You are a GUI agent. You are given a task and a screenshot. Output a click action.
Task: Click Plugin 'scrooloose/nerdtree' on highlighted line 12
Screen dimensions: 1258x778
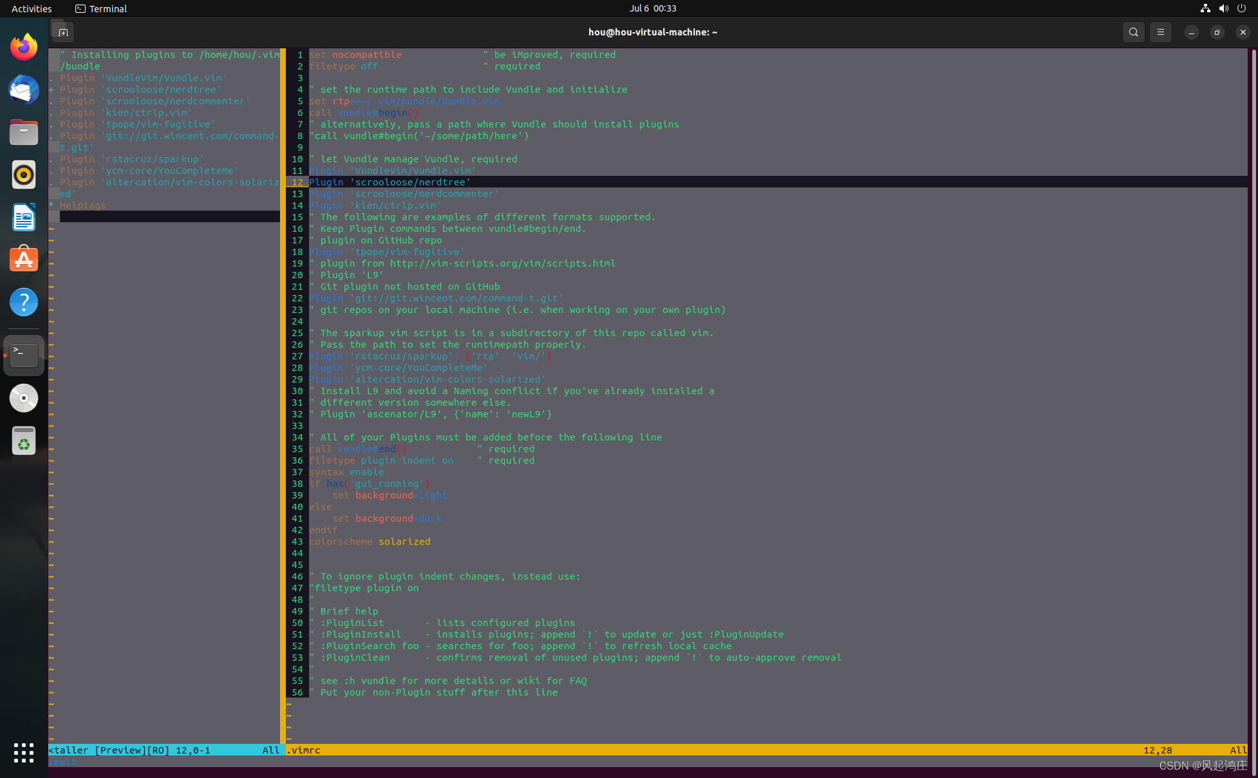pyautogui.click(x=390, y=182)
